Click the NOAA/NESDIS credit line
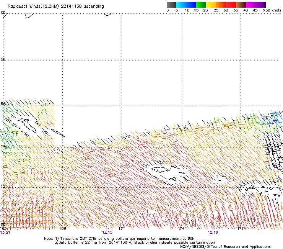Viewport: 283px width, 249px height. 225,247
